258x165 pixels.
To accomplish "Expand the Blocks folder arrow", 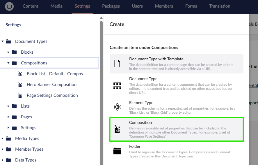I will point(8,52).
